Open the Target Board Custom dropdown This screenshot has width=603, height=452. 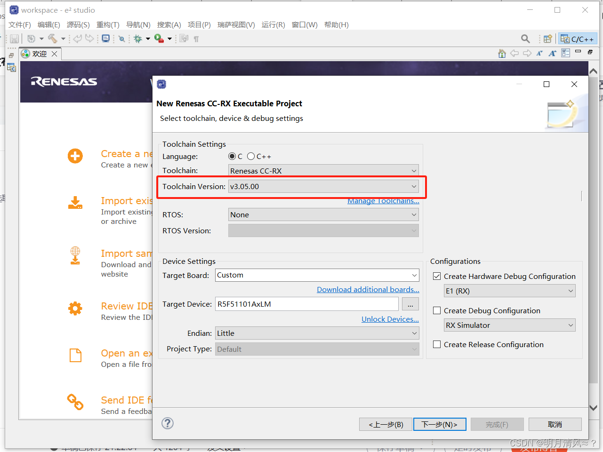[x=317, y=275]
